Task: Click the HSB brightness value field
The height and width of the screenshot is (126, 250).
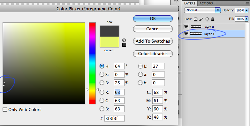Action: coord(119,83)
